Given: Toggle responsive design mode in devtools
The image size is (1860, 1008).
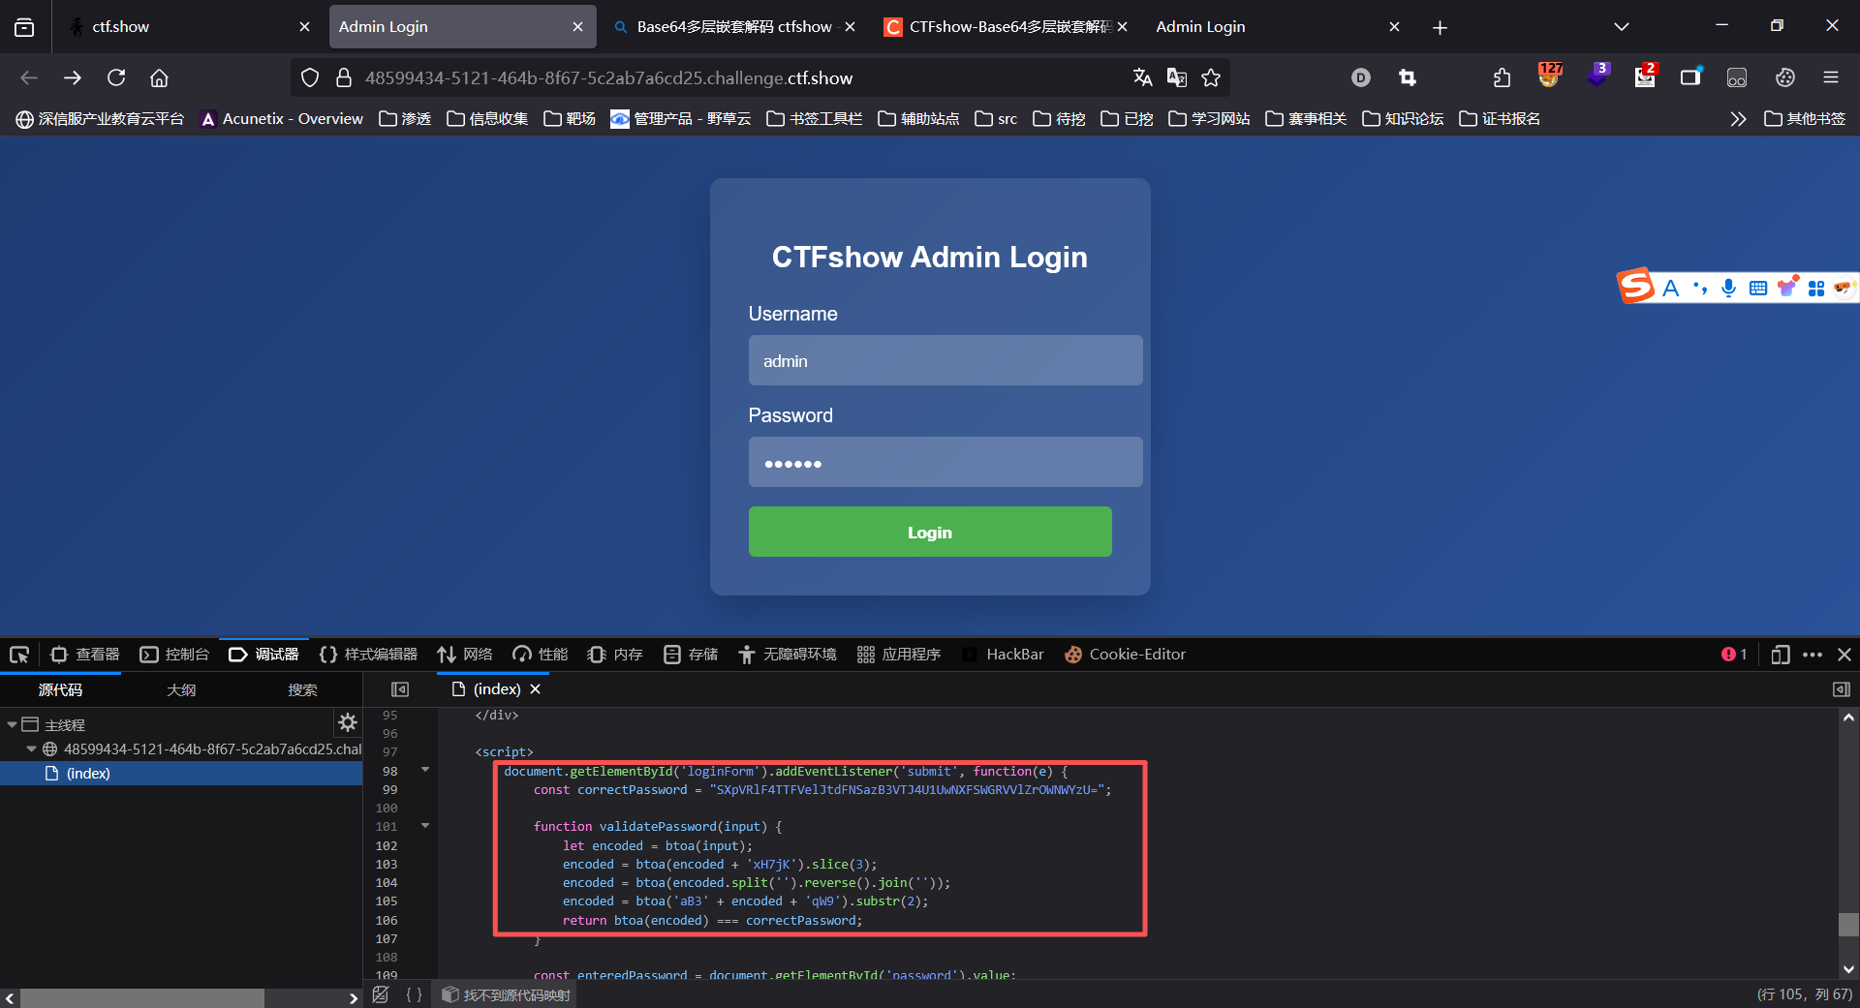Looking at the screenshot, I should pyautogui.click(x=1781, y=655).
